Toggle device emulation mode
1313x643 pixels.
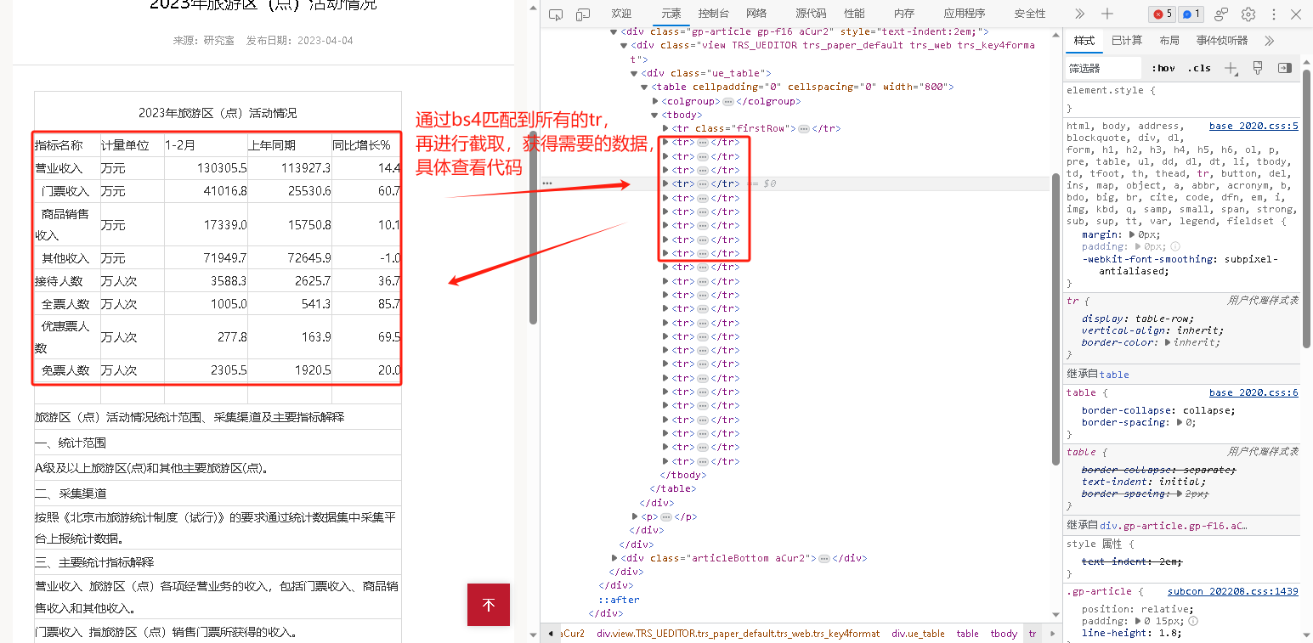coord(581,14)
